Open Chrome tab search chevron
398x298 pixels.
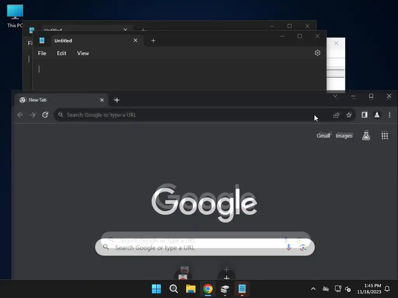(x=335, y=96)
